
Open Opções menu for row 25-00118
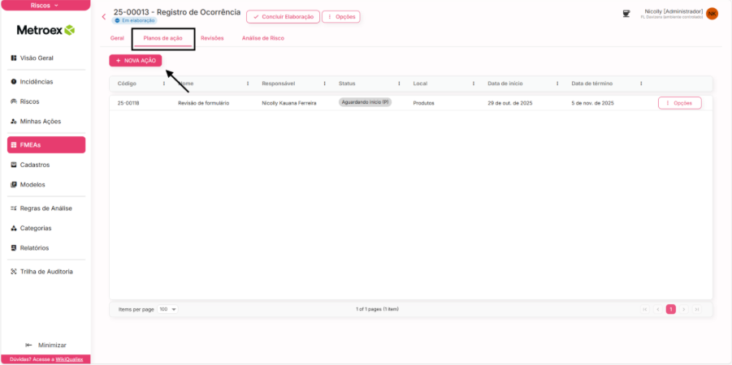(679, 103)
